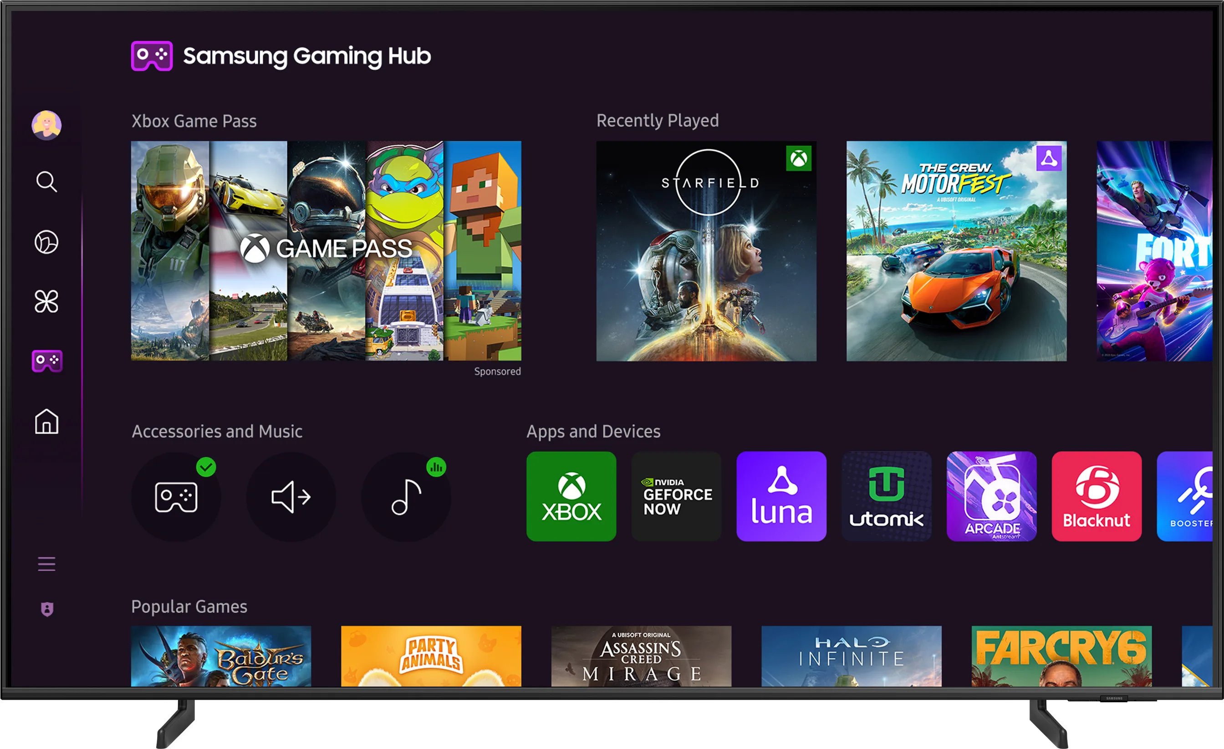Select Far Cry 6 tile
Image resolution: width=1224 pixels, height=749 pixels.
point(1061,656)
